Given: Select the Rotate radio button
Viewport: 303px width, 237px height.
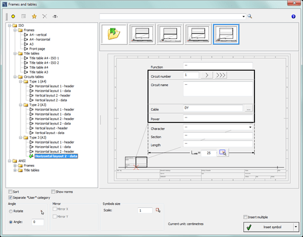Looking at the screenshot, I should 11,211.
